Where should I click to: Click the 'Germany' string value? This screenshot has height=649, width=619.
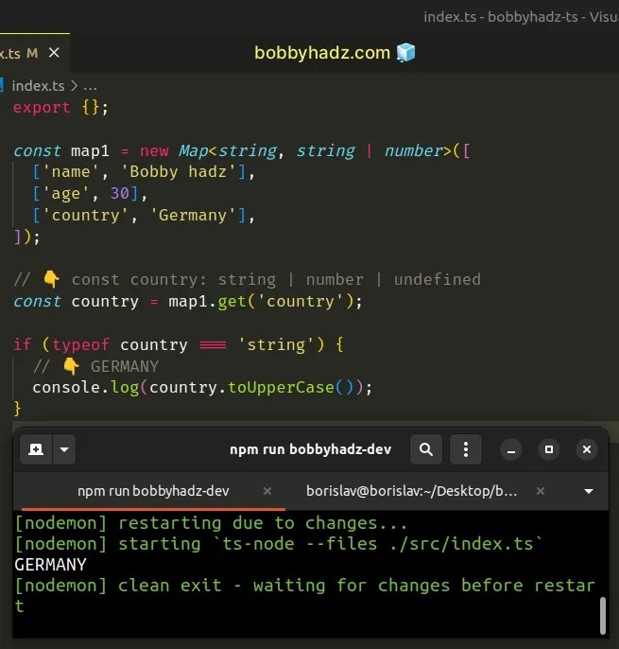193,216
